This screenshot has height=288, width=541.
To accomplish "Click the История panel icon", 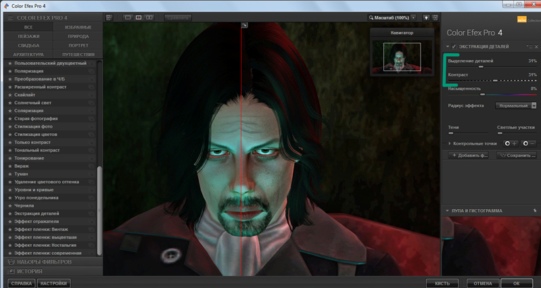I will [11, 272].
